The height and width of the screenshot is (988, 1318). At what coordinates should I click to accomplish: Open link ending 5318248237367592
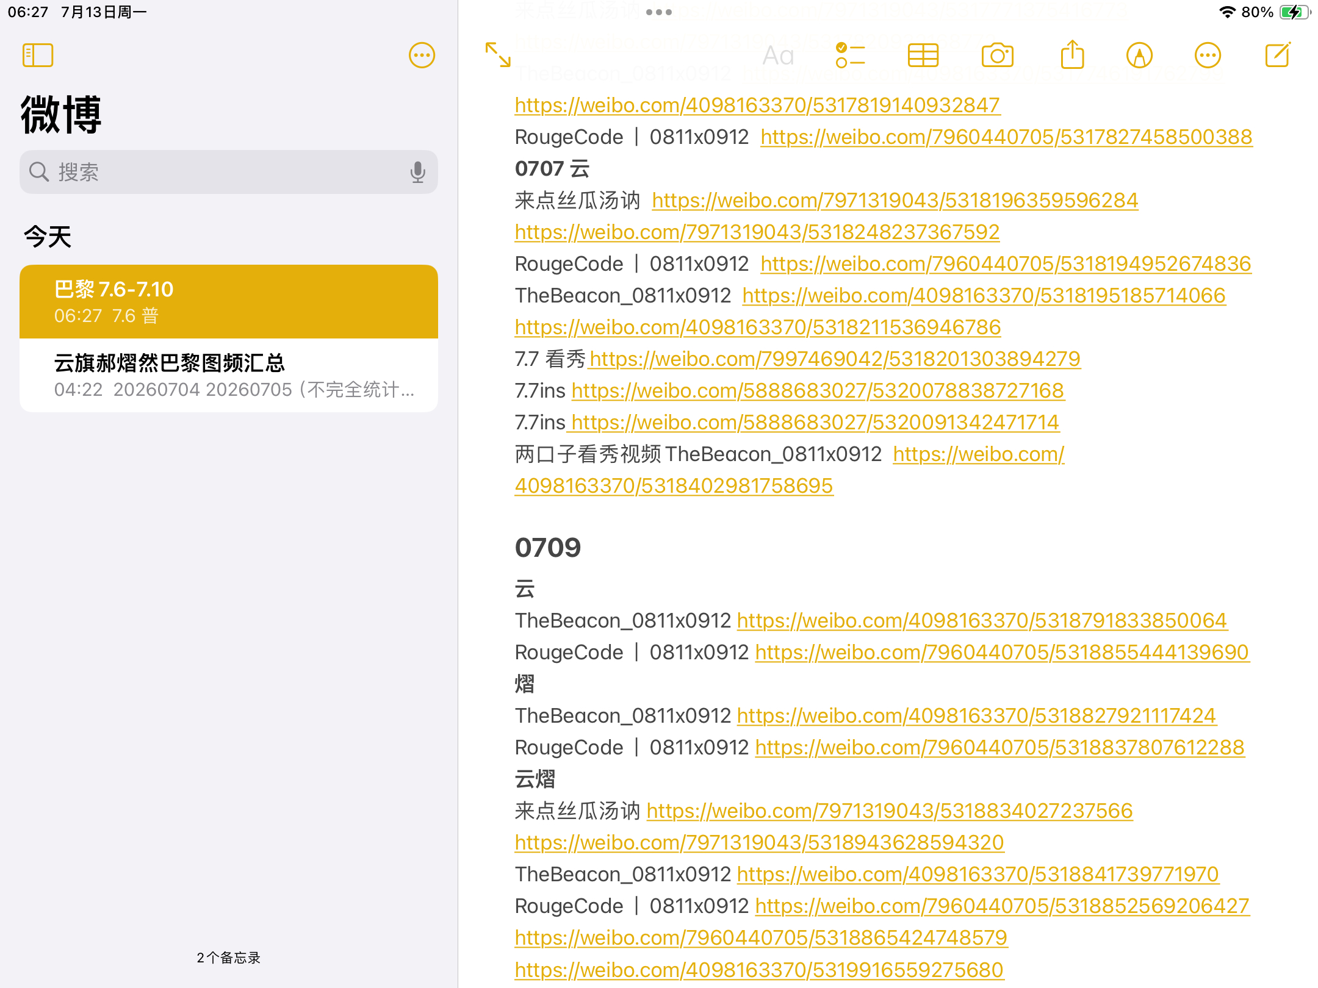click(757, 232)
